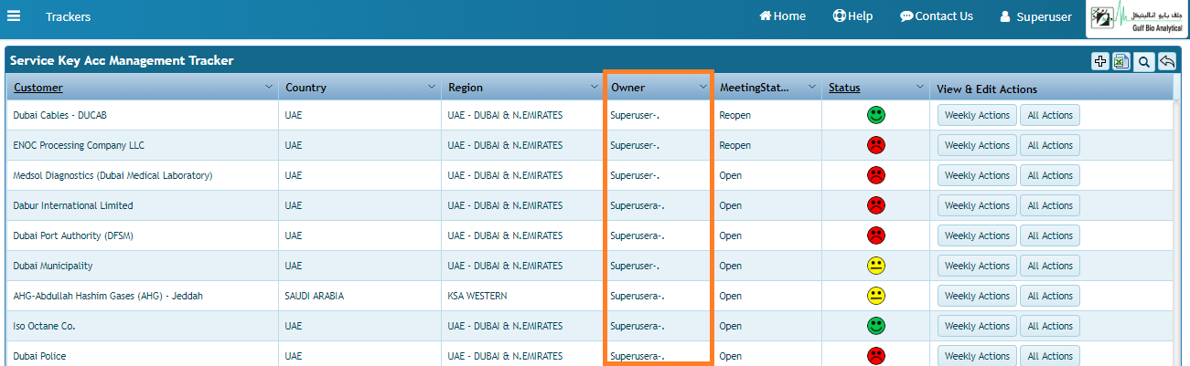Click Trackers title in header

coord(68,16)
